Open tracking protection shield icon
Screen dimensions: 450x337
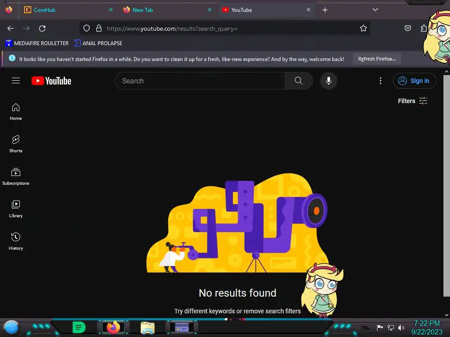[x=87, y=28]
